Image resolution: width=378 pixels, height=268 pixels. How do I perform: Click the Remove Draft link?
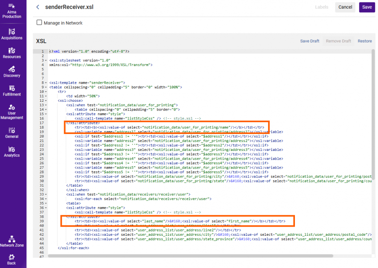tap(338, 41)
